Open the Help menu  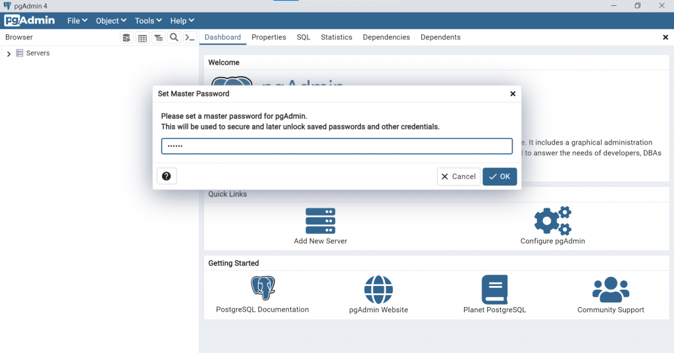click(182, 20)
